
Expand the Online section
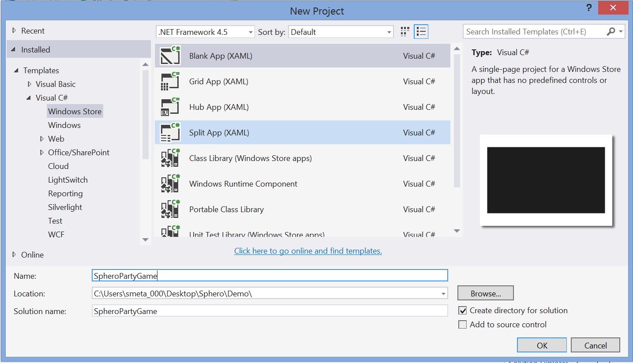(14, 254)
